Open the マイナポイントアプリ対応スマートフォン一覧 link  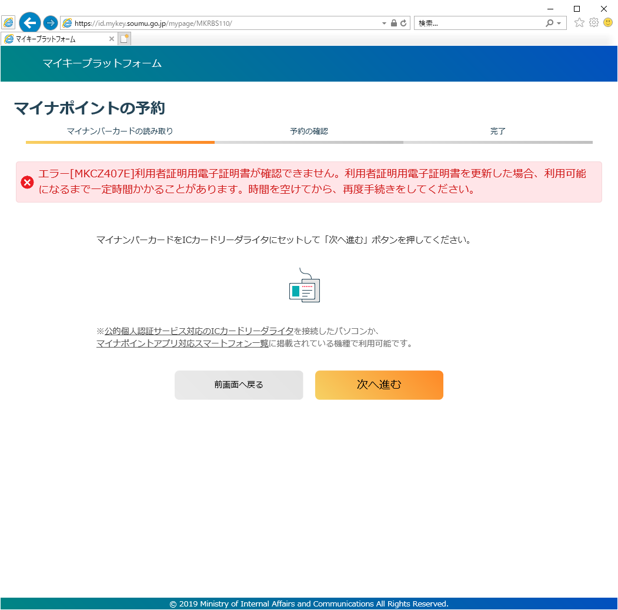(182, 344)
